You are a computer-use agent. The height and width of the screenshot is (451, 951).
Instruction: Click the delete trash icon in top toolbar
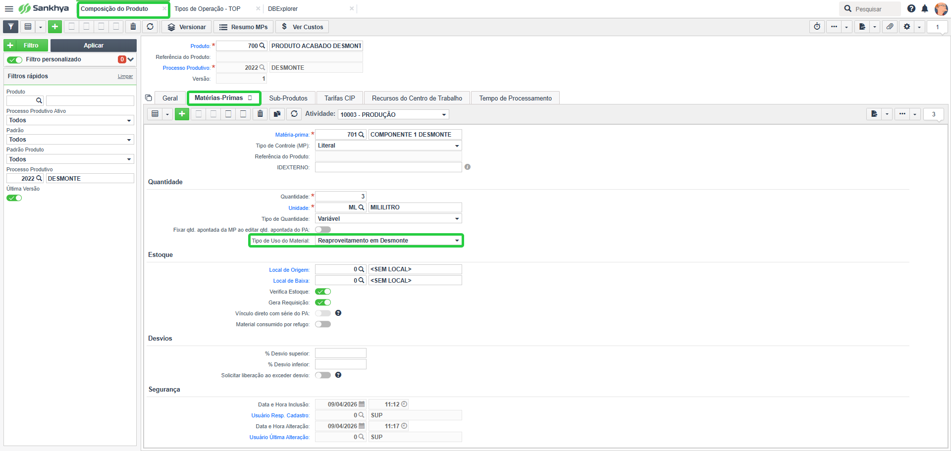coord(133,27)
